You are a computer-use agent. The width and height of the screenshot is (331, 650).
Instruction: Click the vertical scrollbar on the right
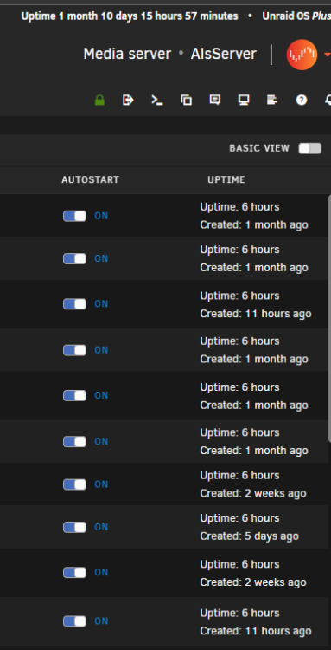(x=329, y=318)
